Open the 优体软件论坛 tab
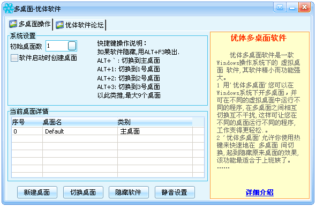 pyautogui.click(x=80, y=25)
